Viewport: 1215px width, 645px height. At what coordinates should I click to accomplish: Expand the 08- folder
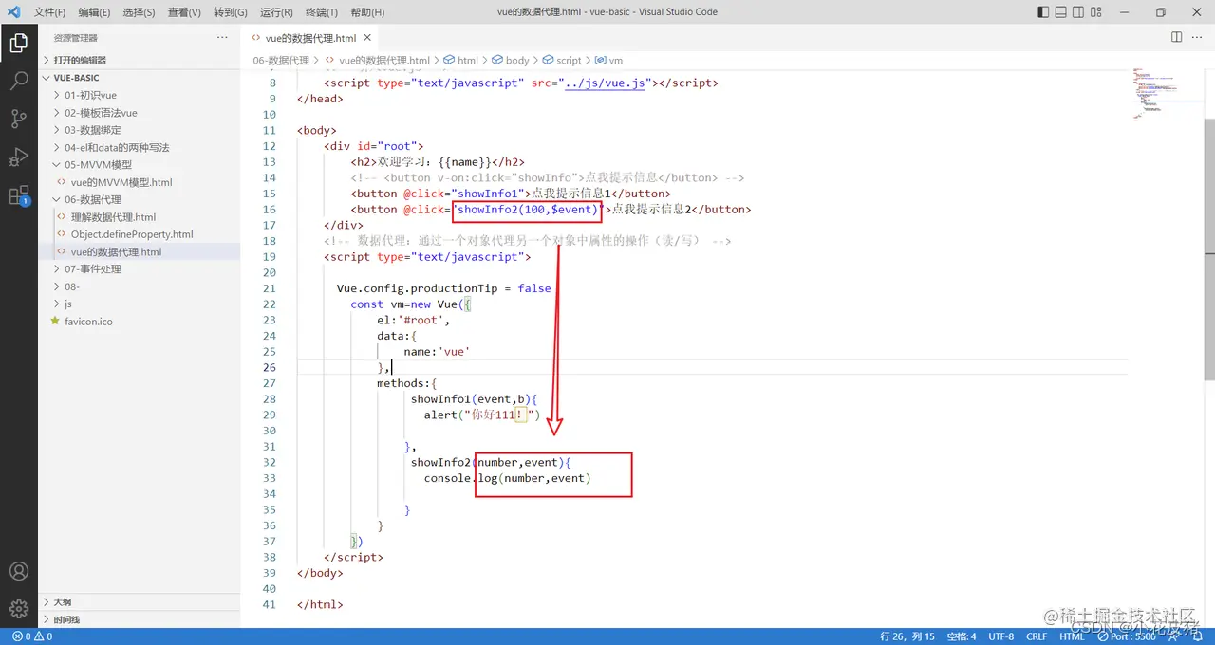[x=139, y=286]
